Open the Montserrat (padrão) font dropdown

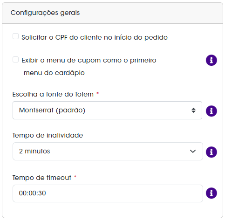(x=107, y=110)
